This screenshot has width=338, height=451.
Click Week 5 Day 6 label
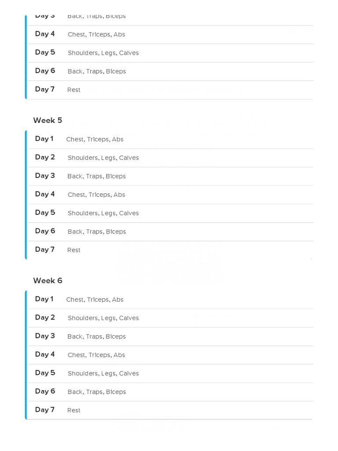(x=45, y=231)
